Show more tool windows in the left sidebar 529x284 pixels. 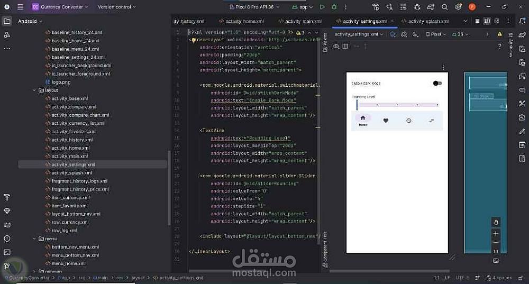pos(7,49)
